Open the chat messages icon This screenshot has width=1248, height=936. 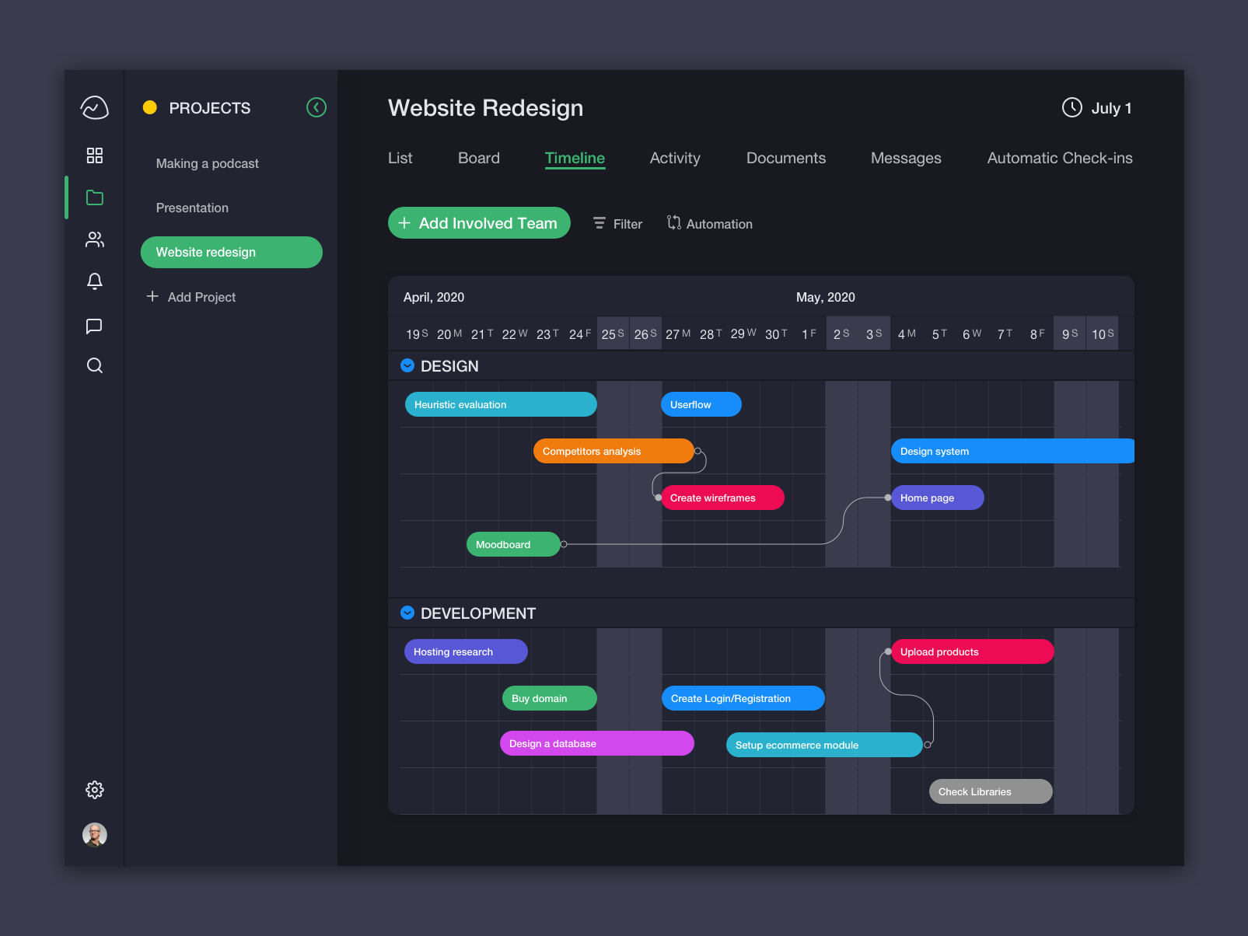pos(94,326)
